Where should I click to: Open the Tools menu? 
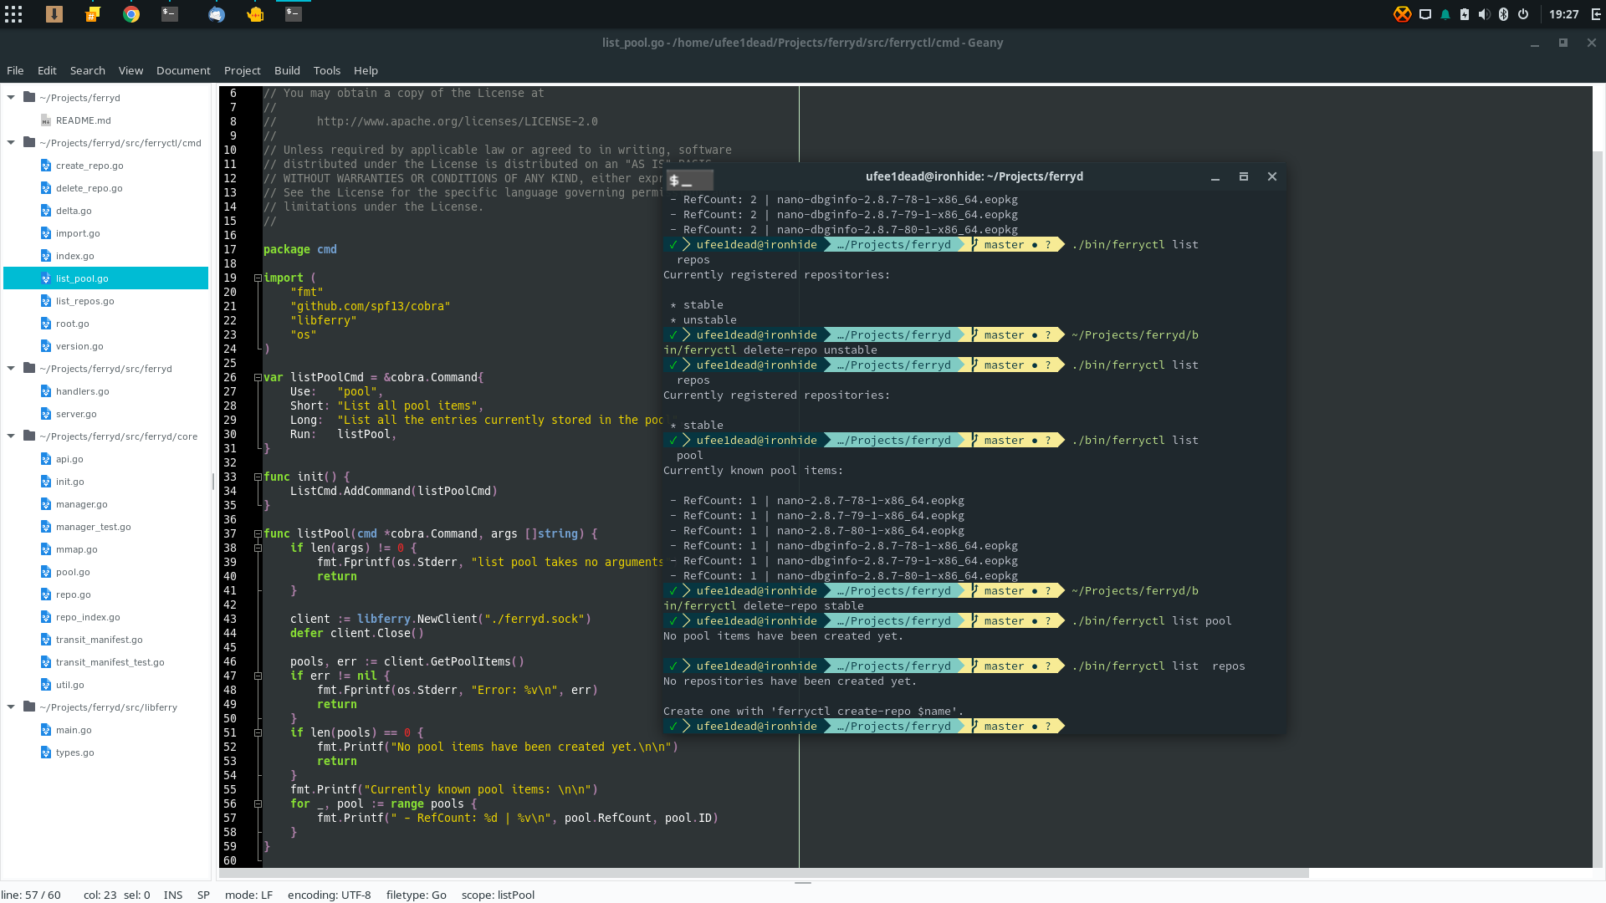pyautogui.click(x=327, y=70)
